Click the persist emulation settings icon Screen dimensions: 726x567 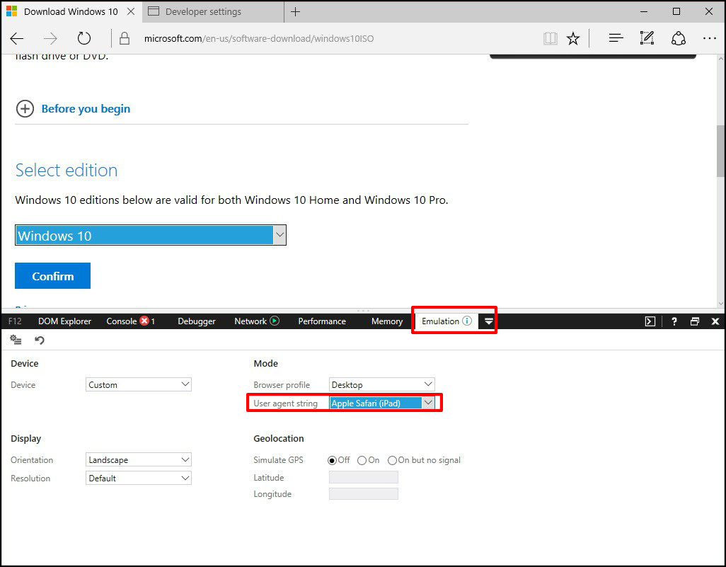click(x=16, y=340)
